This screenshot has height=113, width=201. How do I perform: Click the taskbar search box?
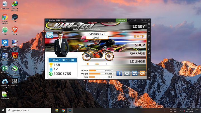point(29,110)
